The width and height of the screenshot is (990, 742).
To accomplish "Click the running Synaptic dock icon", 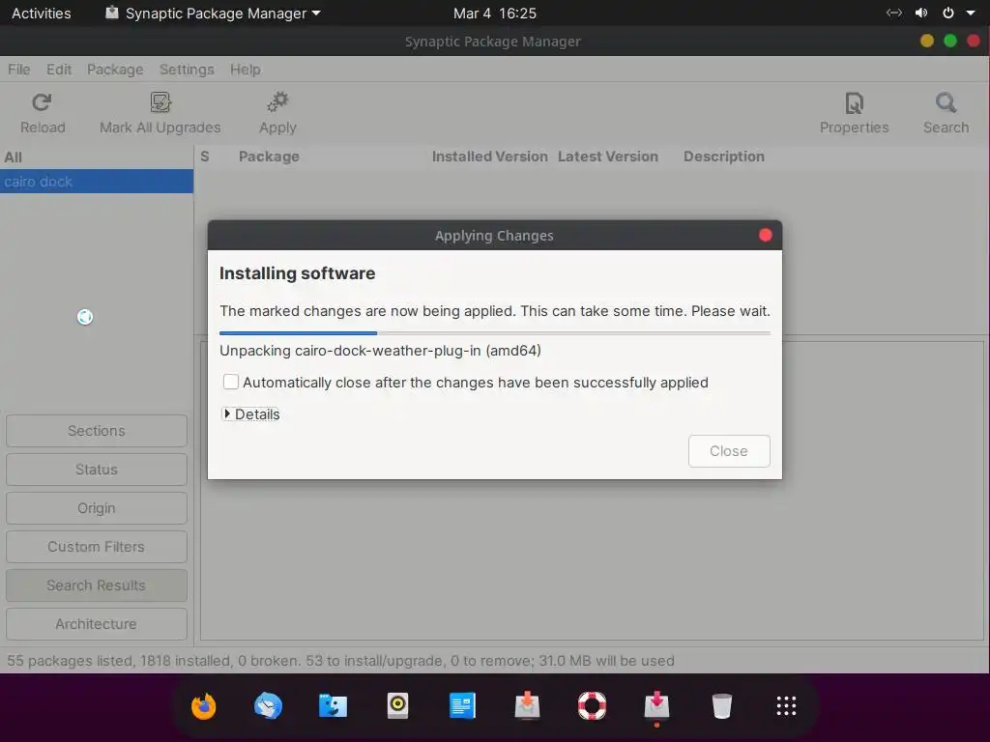I will (656, 706).
